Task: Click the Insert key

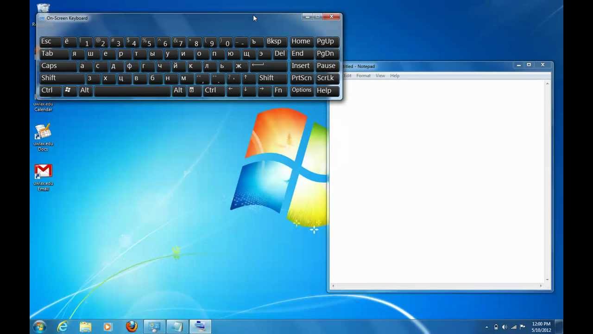Action: point(302,66)
